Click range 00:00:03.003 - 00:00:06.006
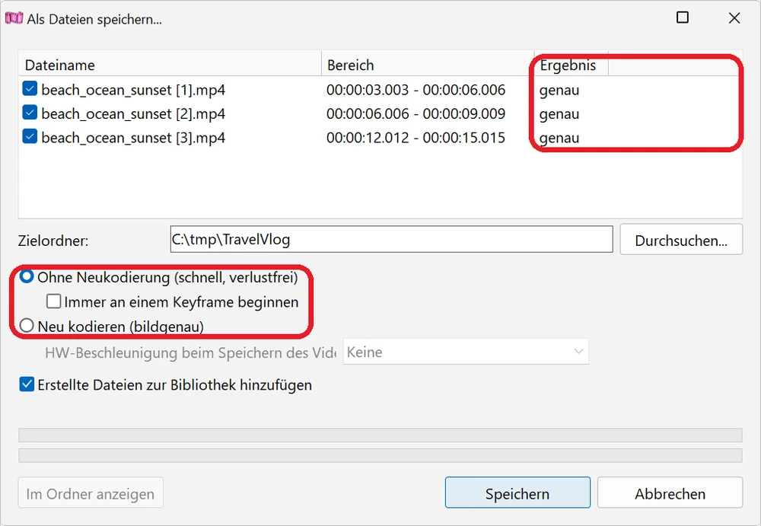 [x=416, y=90]
